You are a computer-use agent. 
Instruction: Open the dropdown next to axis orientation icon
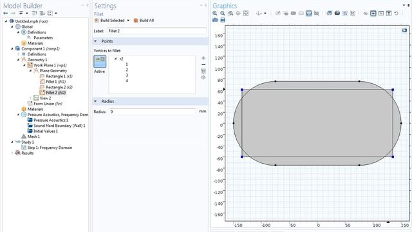click(265, 13)
